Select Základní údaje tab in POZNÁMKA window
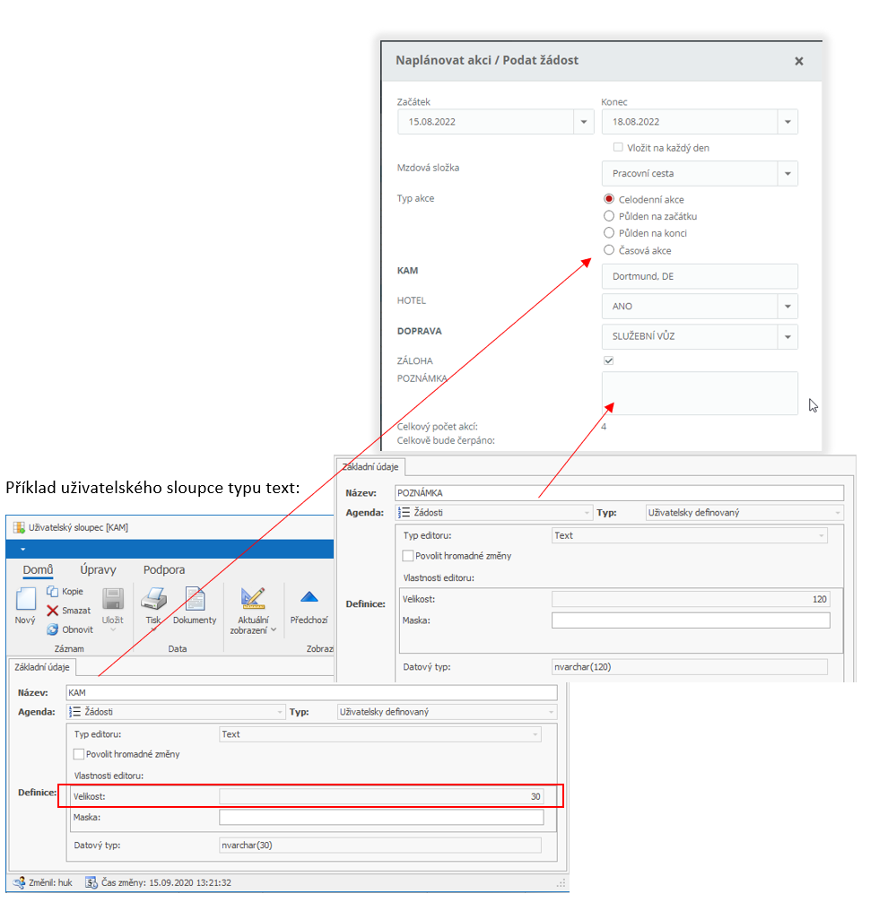 pyautogui.click(x=370, y=467)
